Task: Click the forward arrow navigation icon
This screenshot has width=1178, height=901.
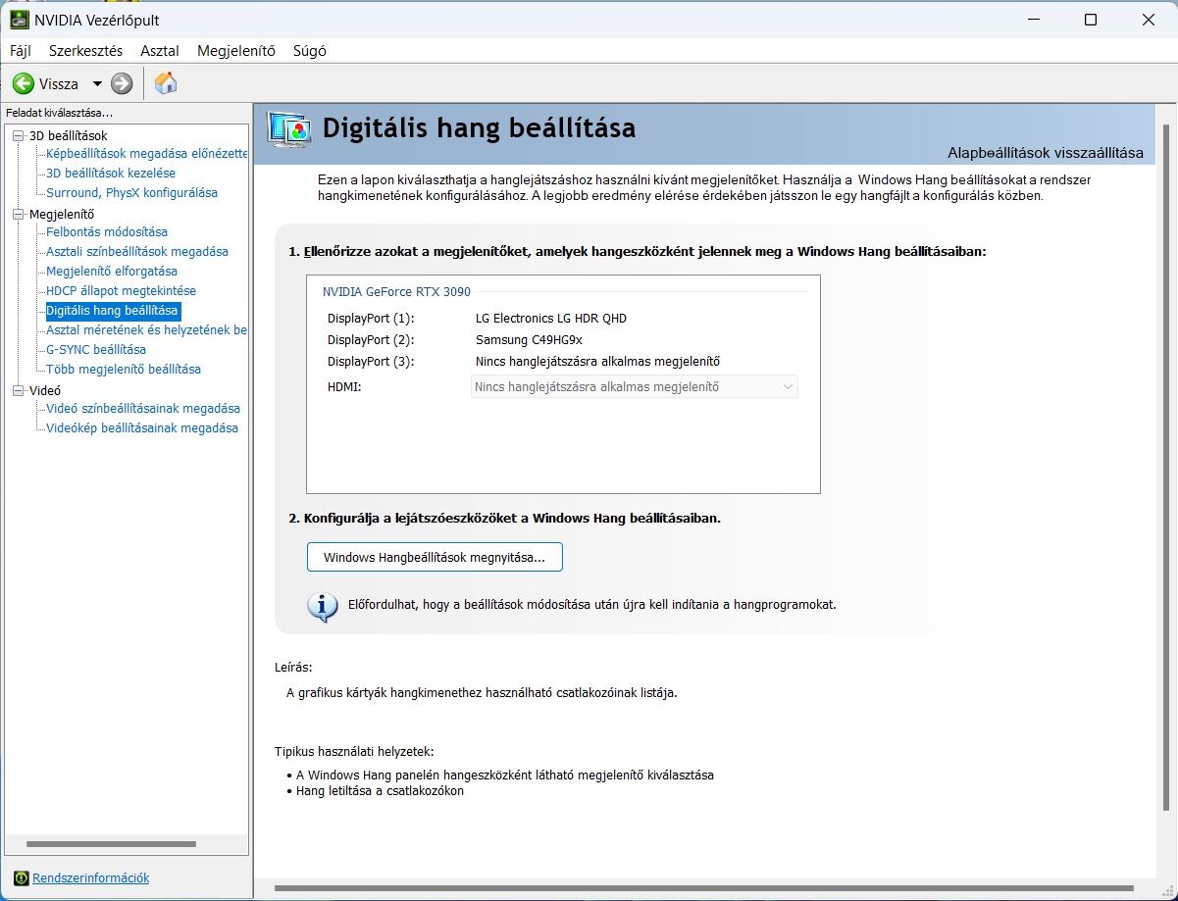Action: (x=122, y=84)
